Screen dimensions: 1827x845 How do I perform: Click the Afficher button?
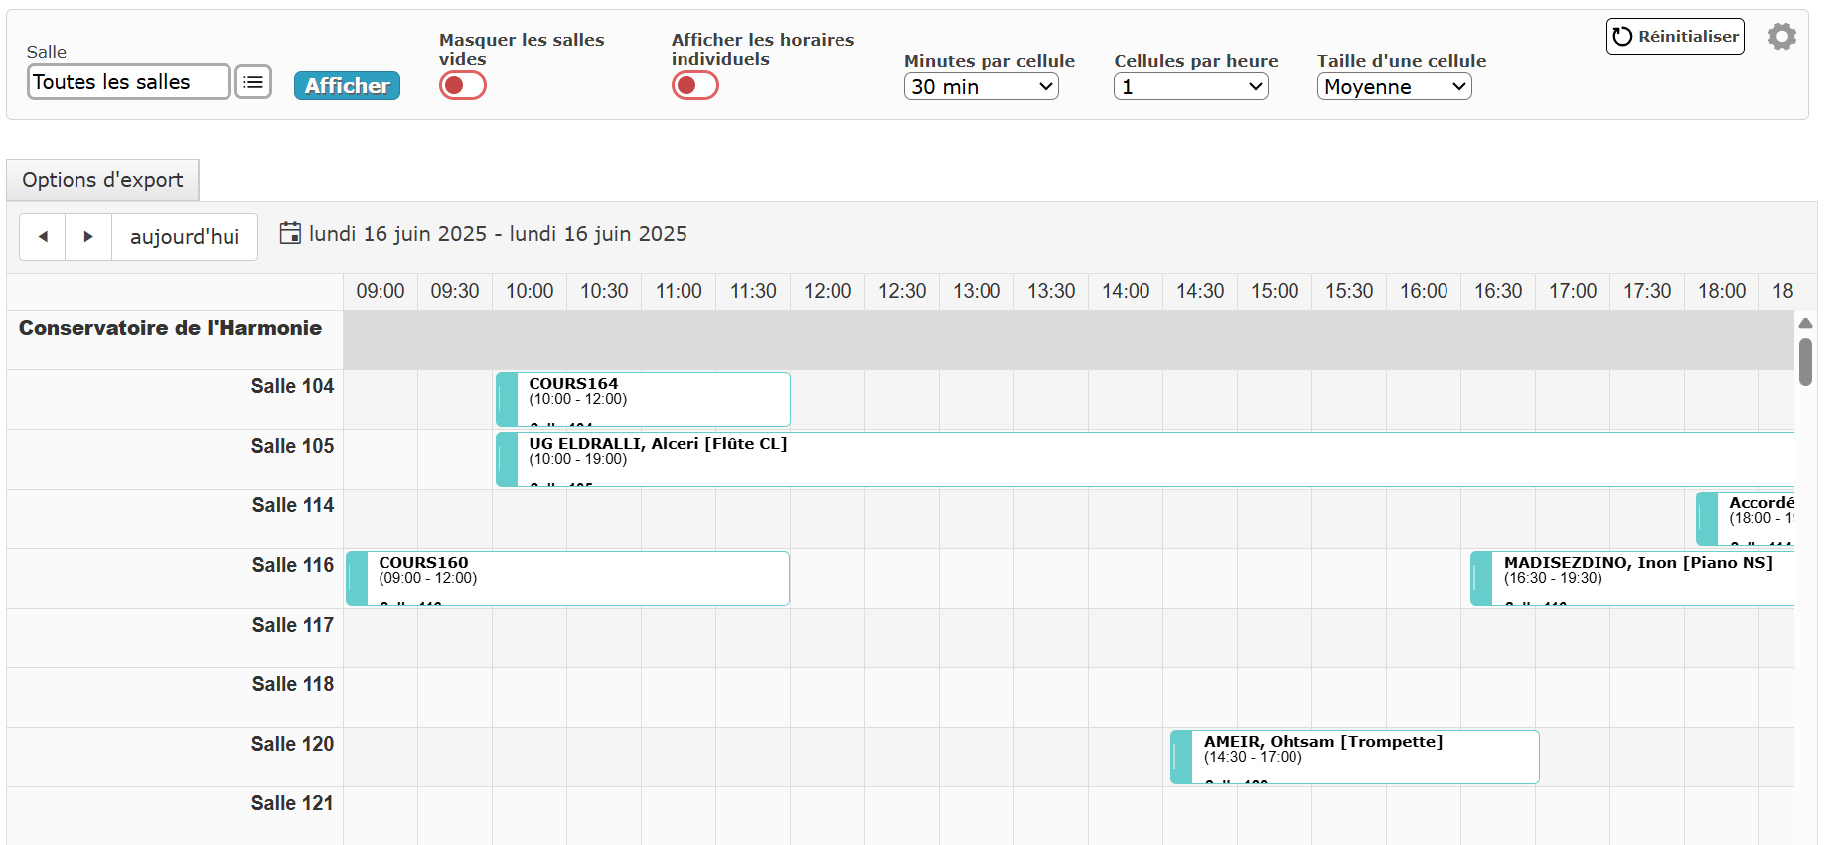point(347,86)
